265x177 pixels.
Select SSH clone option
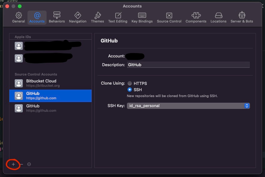pyautogui.click(x=130, y=90)
